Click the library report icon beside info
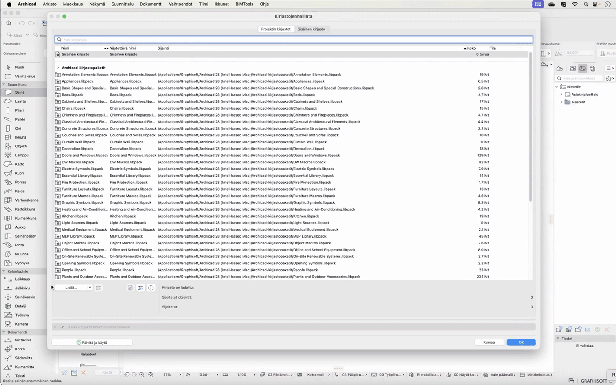This screenshot has height=385, width=616. [x=140, y=288]
